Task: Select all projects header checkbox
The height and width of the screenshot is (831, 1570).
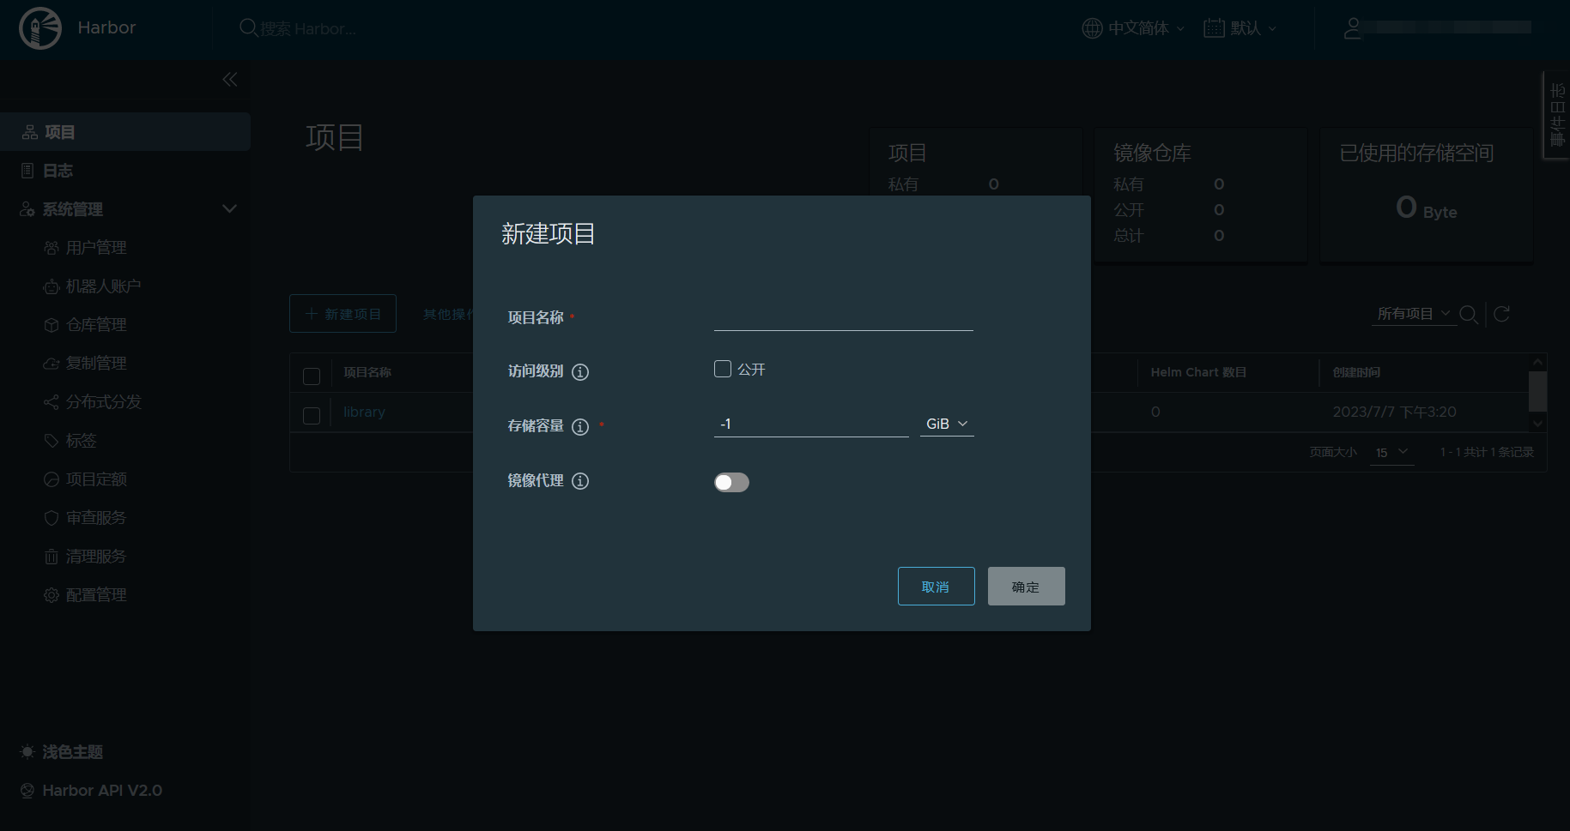Action: pos(312,376)
